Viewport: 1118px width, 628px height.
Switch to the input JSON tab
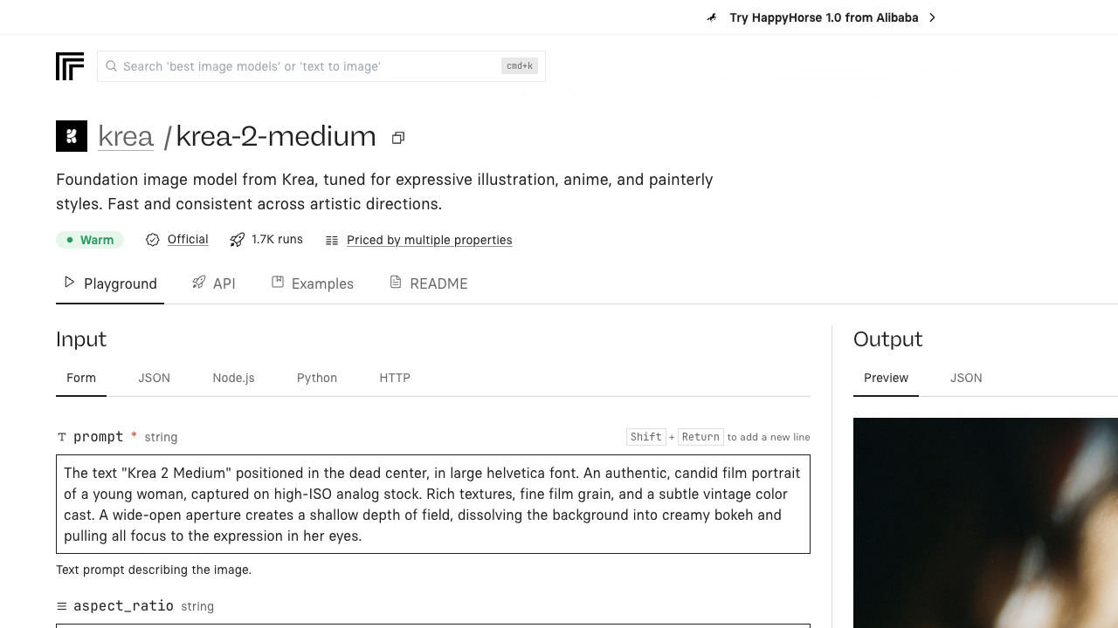point(155,378)
